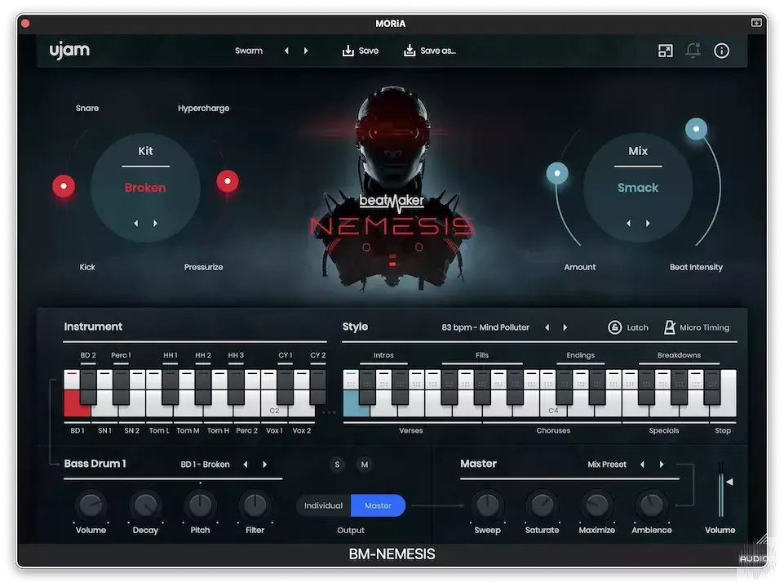
Task: Mute Bass Drum 1 with M button
Action: click(365, 465)
